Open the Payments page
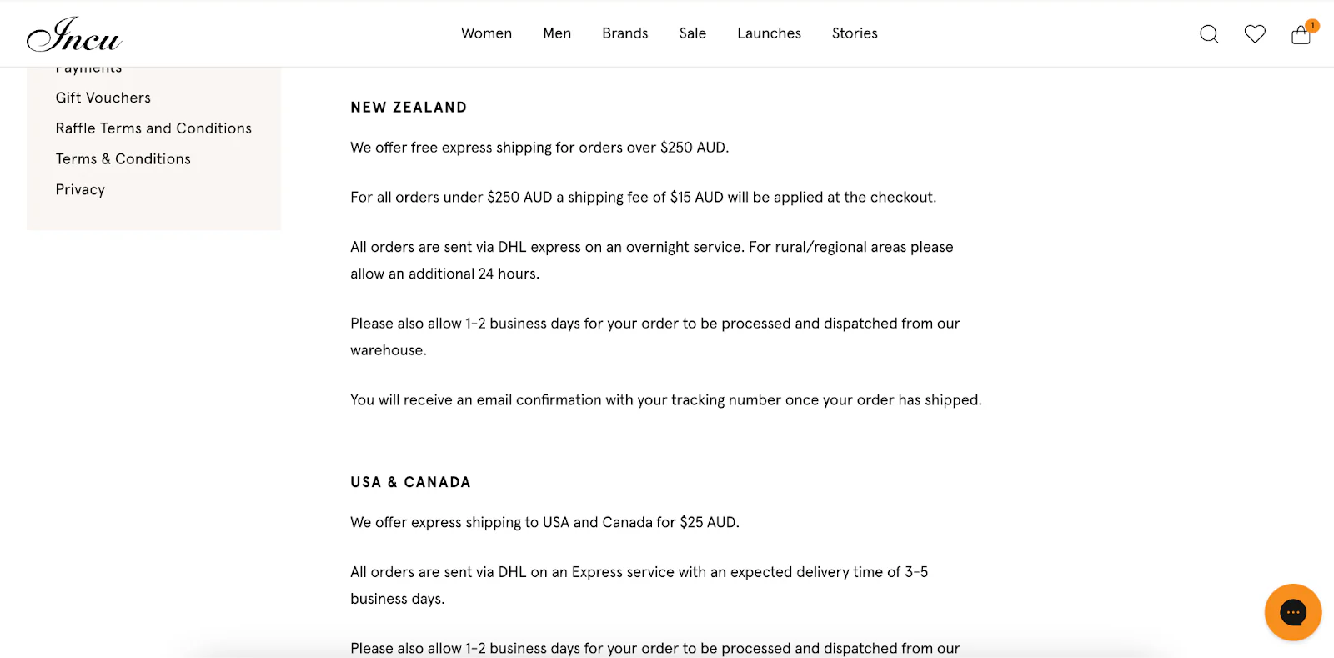 tap(88, 67)
